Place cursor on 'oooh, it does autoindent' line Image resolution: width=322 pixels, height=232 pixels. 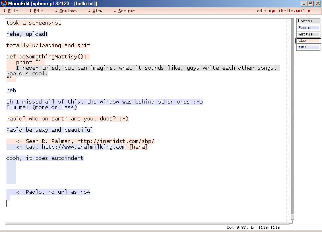(x=45, y=158)
